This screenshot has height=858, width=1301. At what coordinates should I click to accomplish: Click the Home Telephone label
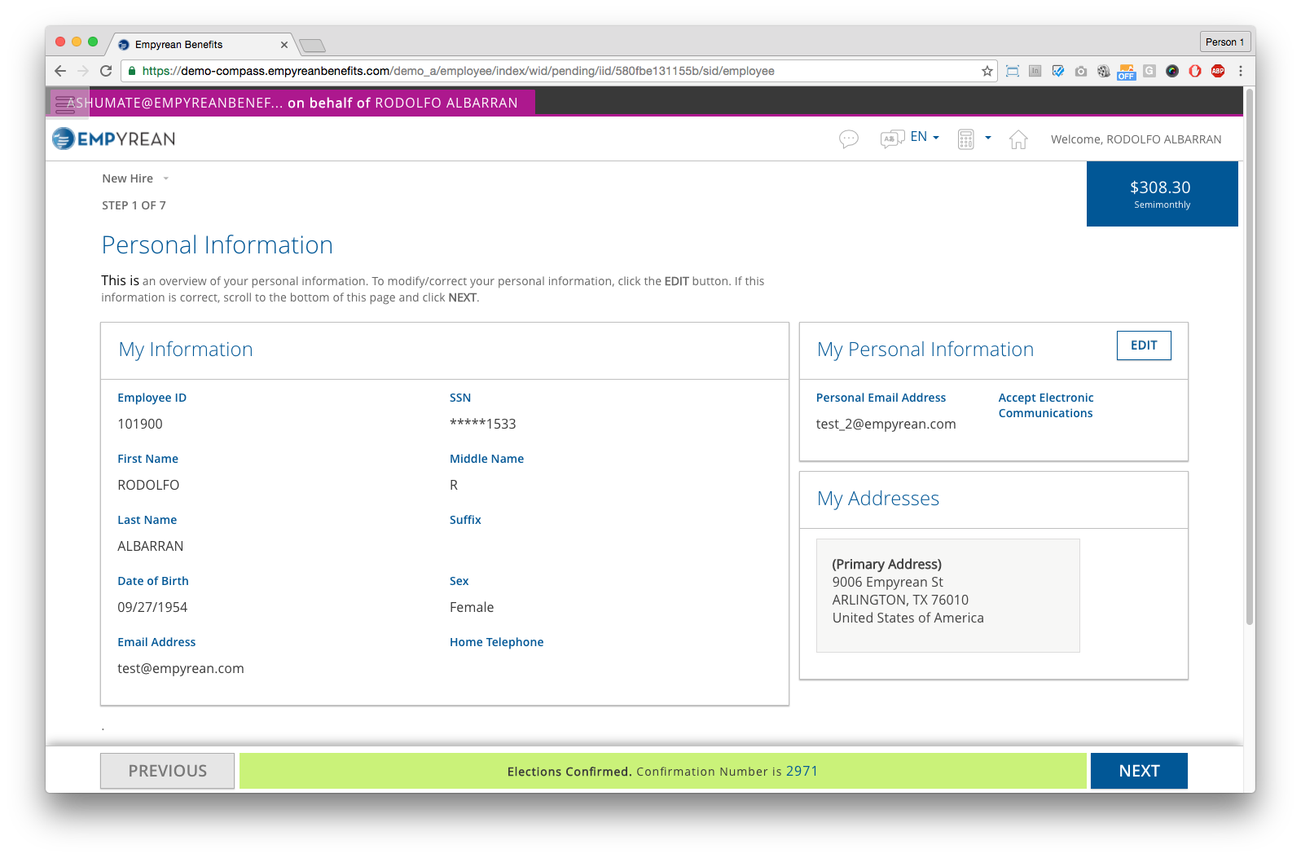coord(496,642)
